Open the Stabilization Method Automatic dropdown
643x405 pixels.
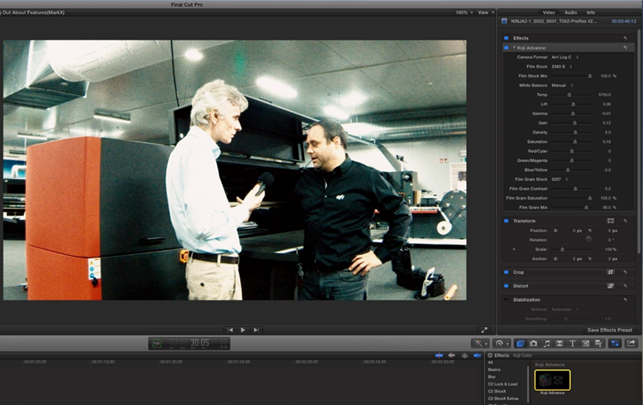pos(564,309)
